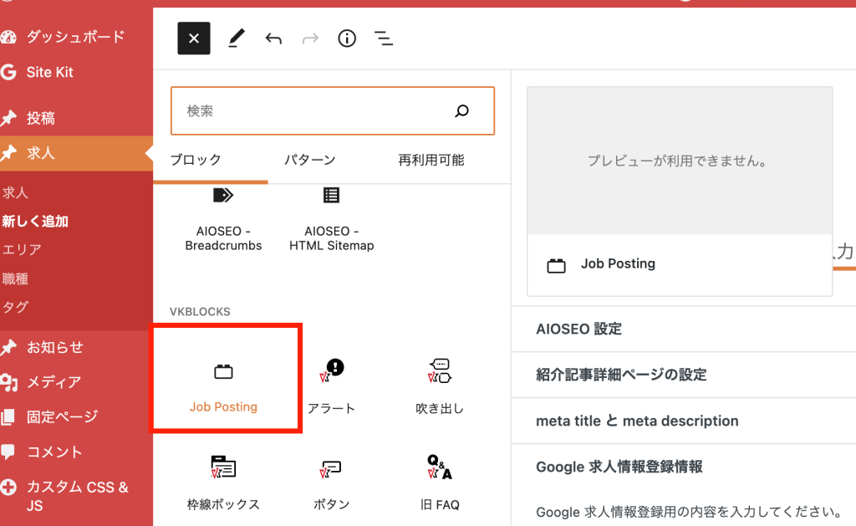This screenshot has height=526, width=856.
Task: Open the 新しく追加 submenu link
Action: click(x=35, y=222)
